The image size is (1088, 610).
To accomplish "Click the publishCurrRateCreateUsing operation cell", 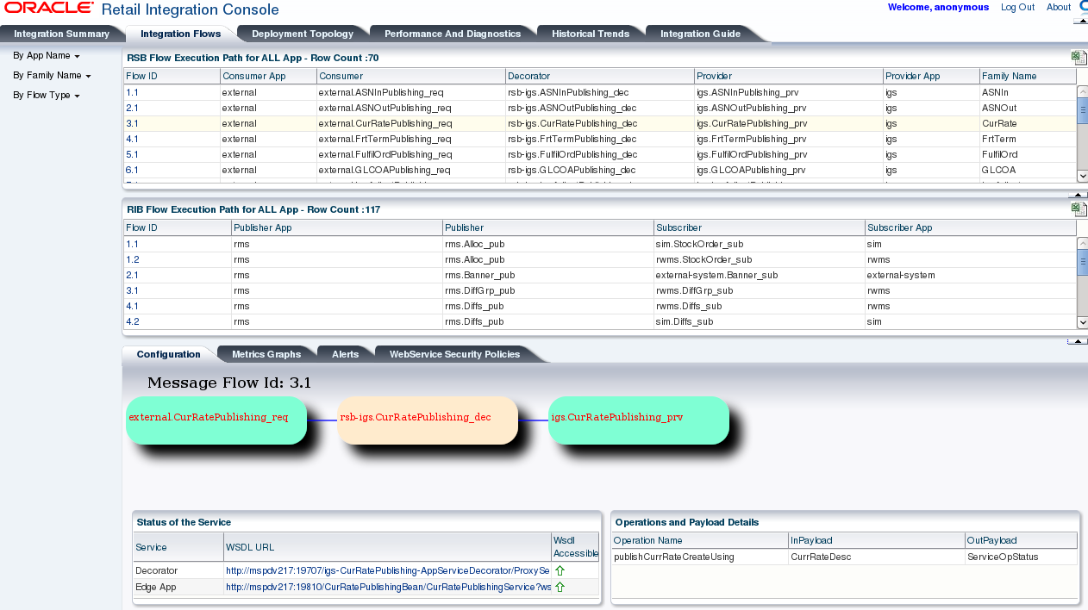I will 700,557.
